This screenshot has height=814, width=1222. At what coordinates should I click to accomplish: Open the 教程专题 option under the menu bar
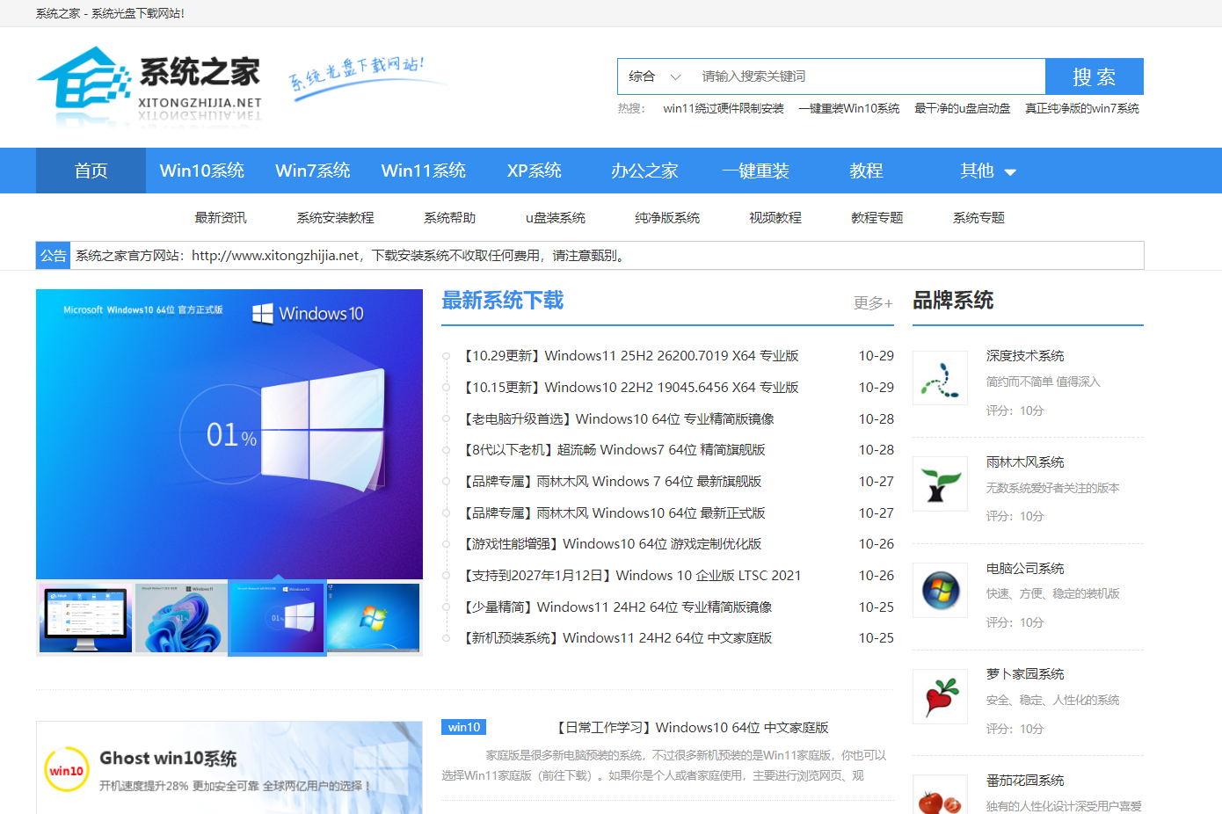pos(876,217)
